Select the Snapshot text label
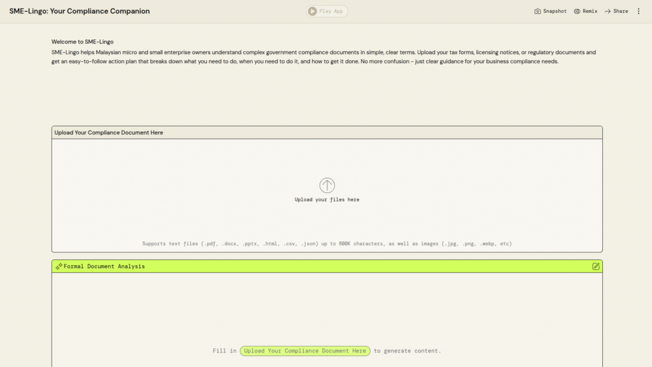The width and height of the screenshot is (652, 367). click(x=555, y=11)
